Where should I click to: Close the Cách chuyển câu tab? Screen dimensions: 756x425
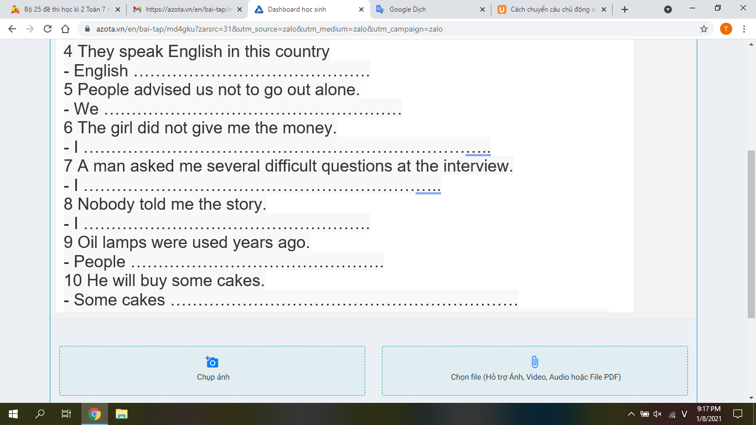pos(603,9)
